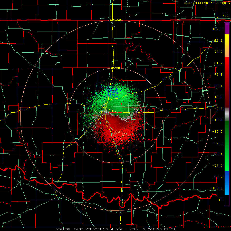Click the NEXLAB-College of DuPage credit text
Viewport: 231px width, 231px height.
(206, 3)
